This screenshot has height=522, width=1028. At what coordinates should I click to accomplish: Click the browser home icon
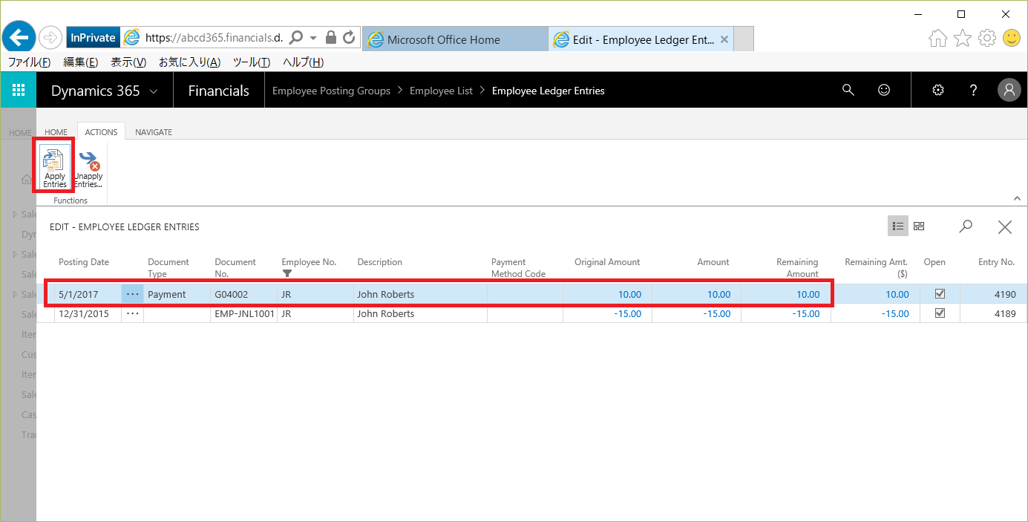938,38
